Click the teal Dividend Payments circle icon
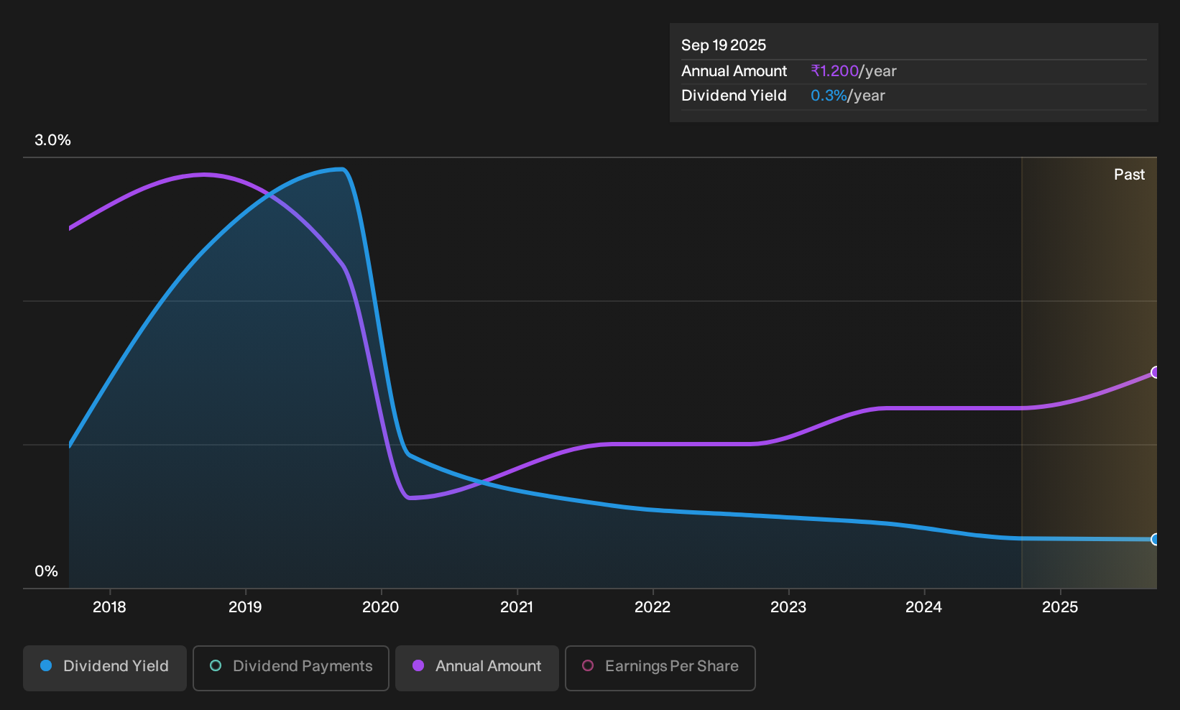 tap(216, 665)
